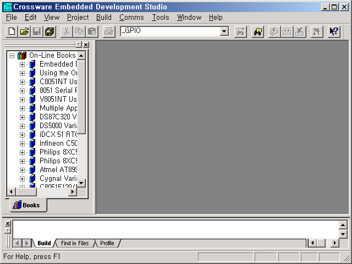This screenshot has width=352, height=264.
Task: Expand the Infineon C50 book node
Action: 22,144
